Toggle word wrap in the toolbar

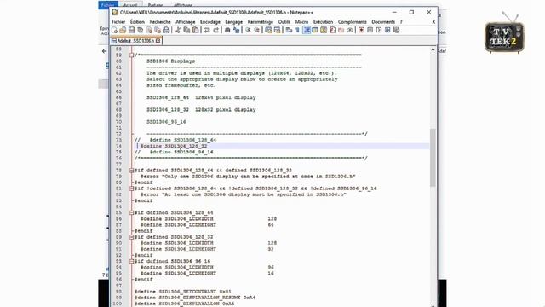289,31
